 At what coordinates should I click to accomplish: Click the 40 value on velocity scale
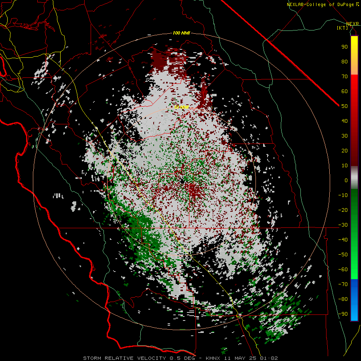[x=345, y=121]
